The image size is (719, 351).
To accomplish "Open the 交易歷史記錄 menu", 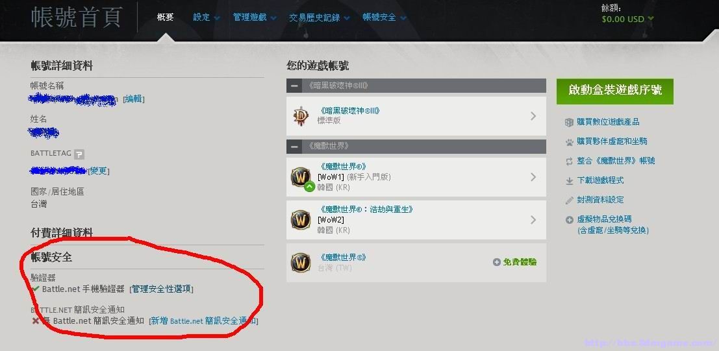I will (x=319, y=18).
